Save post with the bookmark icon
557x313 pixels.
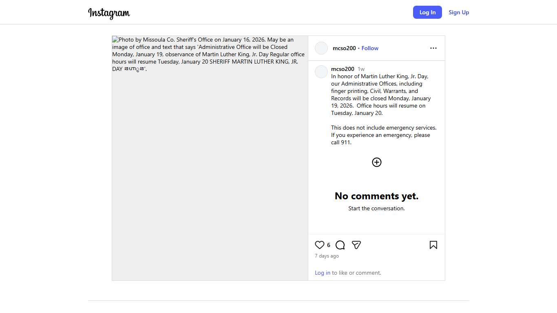click(x=433, y=245)
